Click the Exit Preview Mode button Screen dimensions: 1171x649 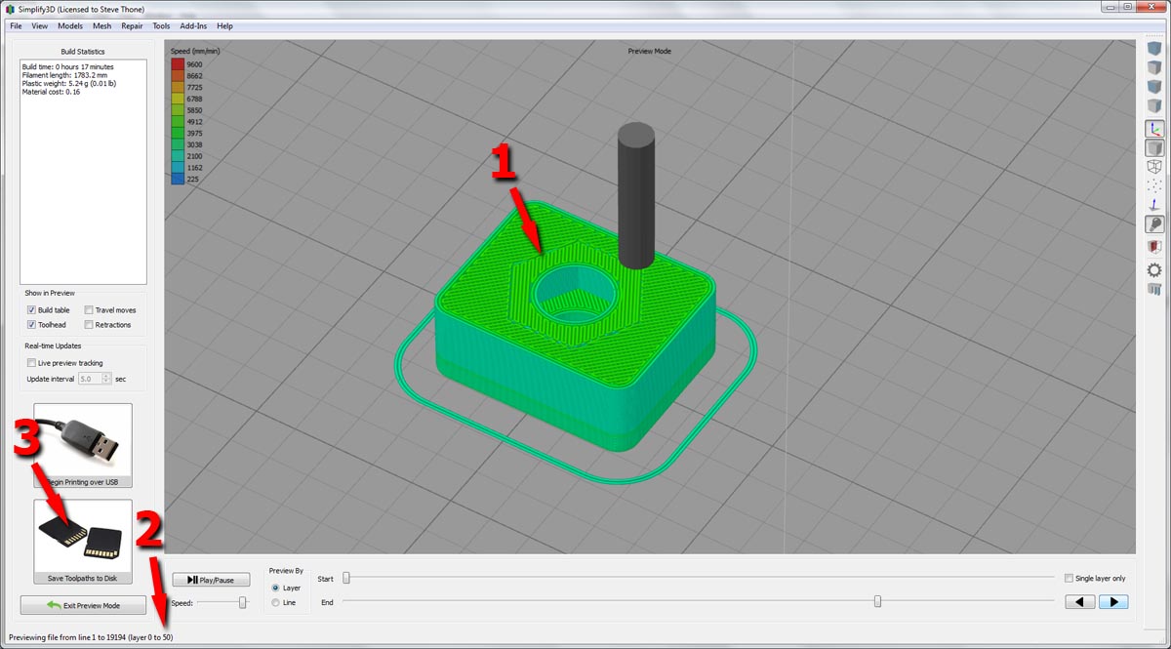click(83, 606)
